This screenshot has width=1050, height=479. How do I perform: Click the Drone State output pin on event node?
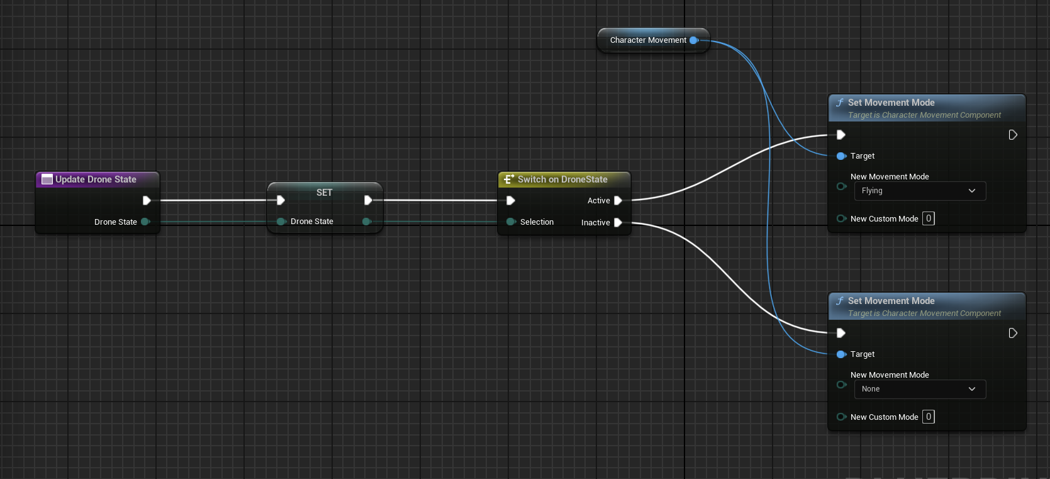point(145,222)
